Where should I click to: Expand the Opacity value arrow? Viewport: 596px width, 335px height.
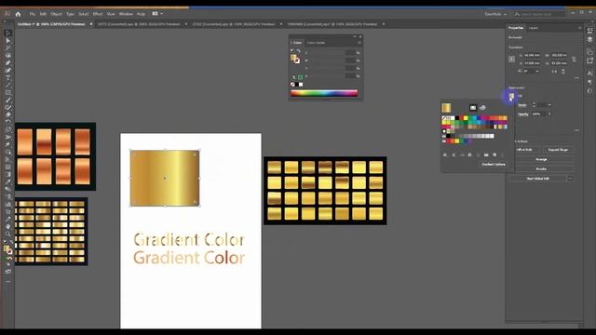click(x=549, y=114)
